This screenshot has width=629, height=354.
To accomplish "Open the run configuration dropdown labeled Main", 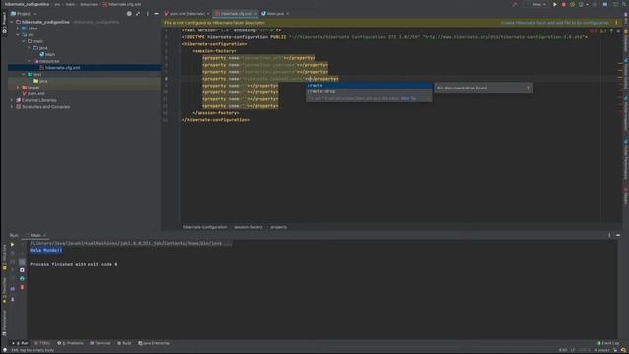I will 538,4.
